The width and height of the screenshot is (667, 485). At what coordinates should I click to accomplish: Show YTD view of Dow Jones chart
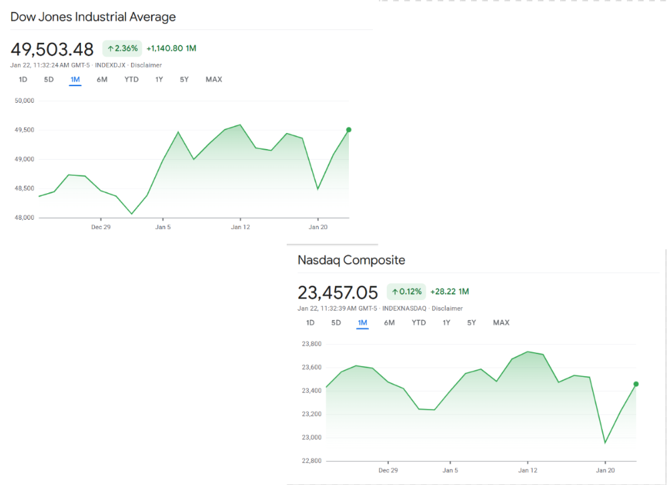point(132,79)
